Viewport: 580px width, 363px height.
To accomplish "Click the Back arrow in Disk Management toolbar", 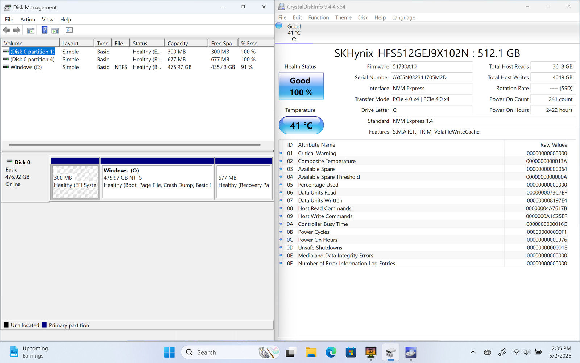I will (6, 30).
